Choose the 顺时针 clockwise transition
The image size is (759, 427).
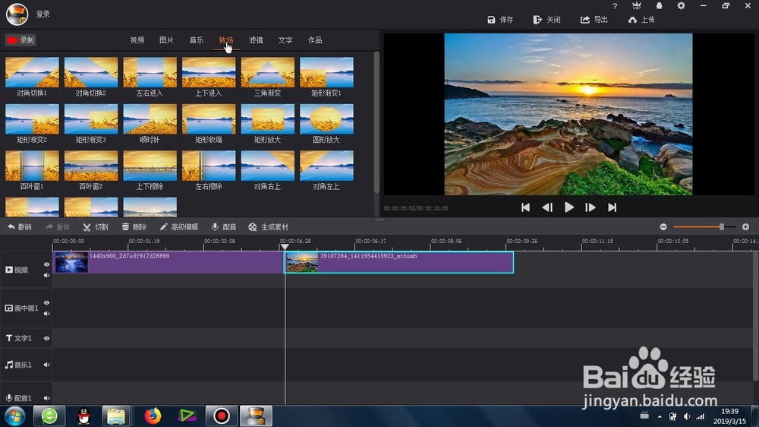coord(150,119)
